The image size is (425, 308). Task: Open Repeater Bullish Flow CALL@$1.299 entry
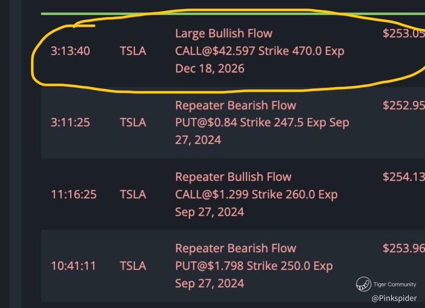click(256, 195)
